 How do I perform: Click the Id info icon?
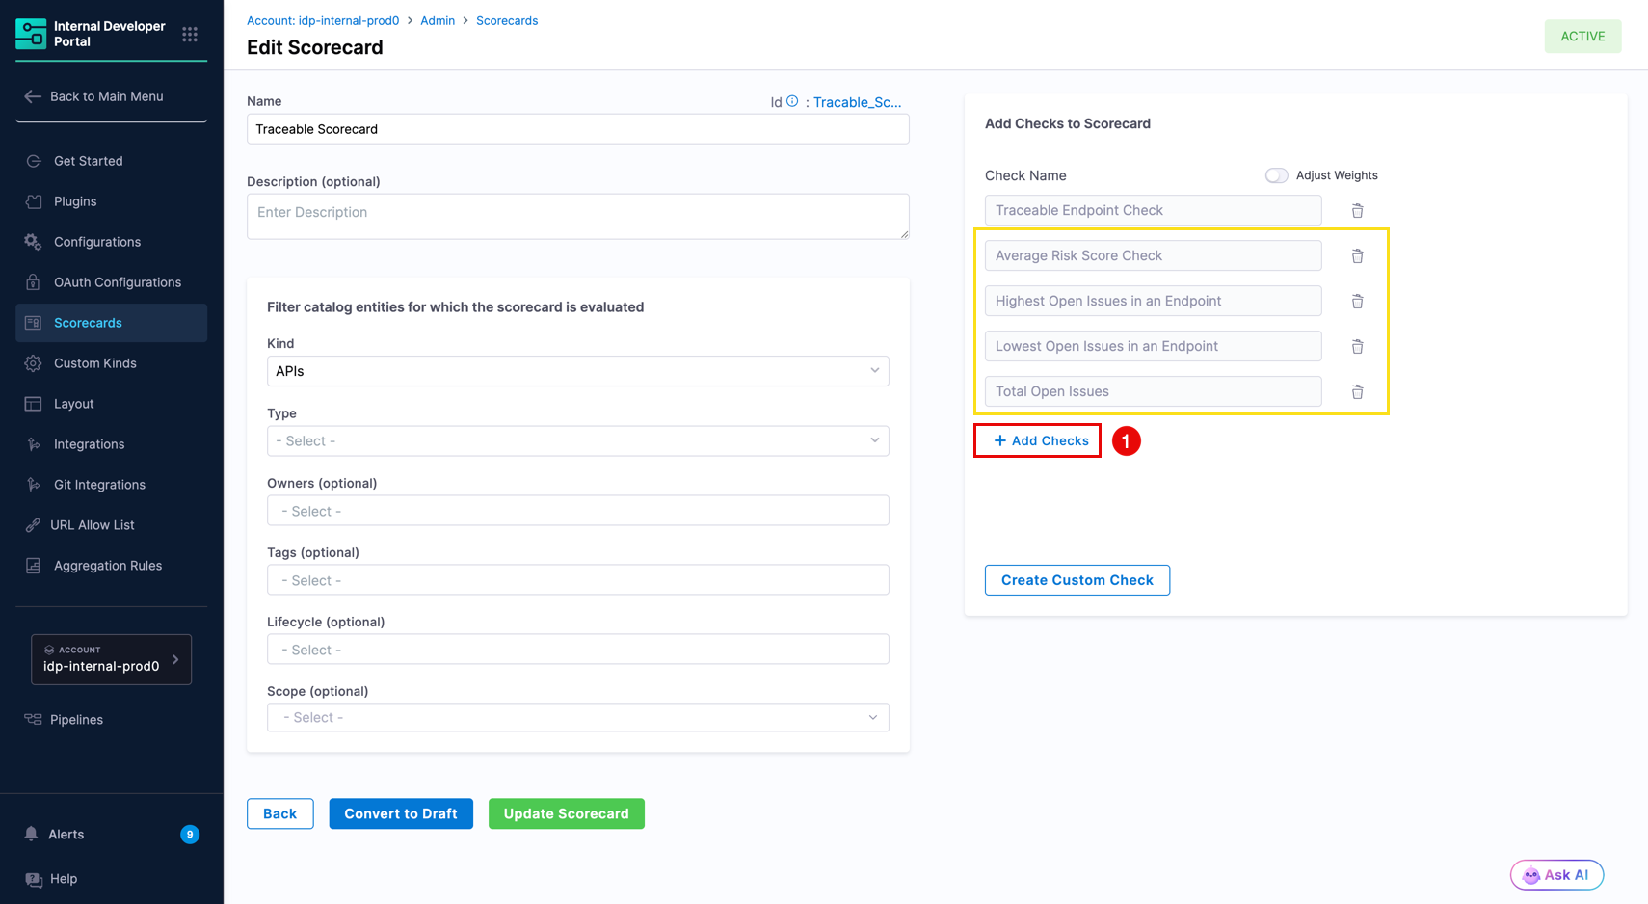(x=792, y=101)
